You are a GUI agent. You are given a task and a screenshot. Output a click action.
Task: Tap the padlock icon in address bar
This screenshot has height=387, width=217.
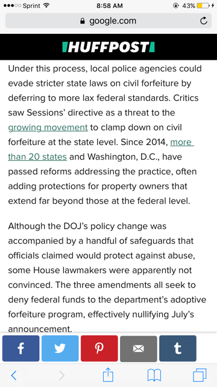[83, 21]
